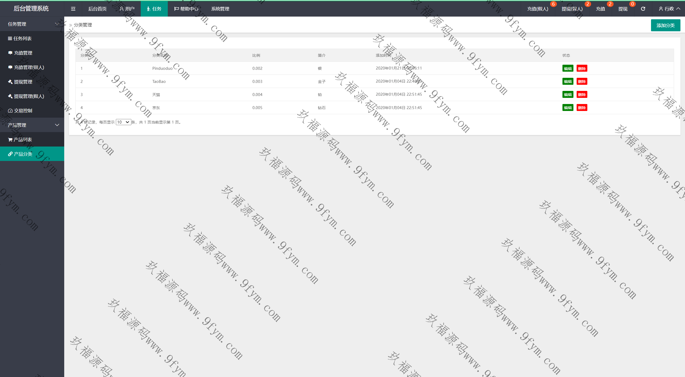685x377 pixels.
Task: Open the 系统管理 menu
Action: [x=220, y=9]
